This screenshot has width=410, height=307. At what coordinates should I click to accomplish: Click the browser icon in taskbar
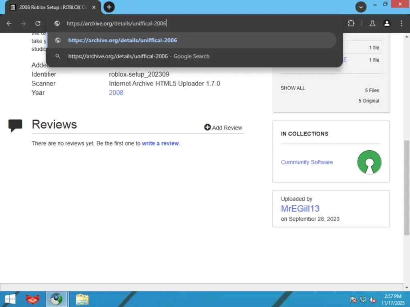(x=57, y=299)
